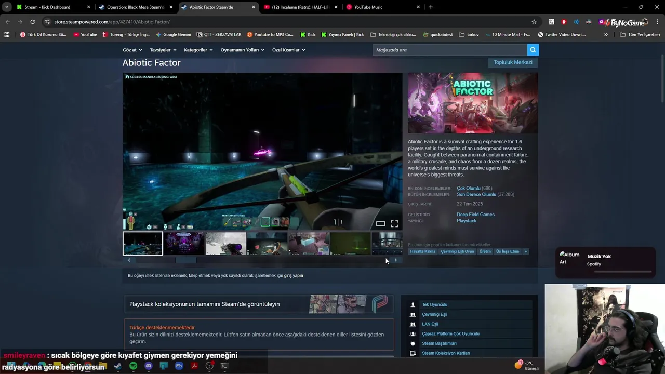
Task: Open Discord from the Windows taskbar
Action: click(149, 366)
